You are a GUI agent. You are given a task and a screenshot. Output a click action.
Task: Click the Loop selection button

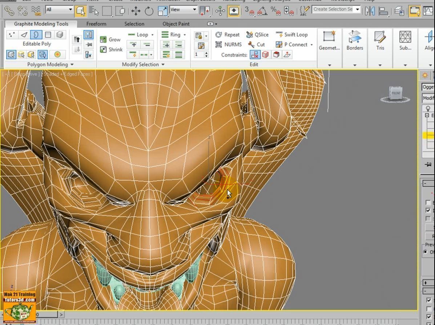click(138, 35)
